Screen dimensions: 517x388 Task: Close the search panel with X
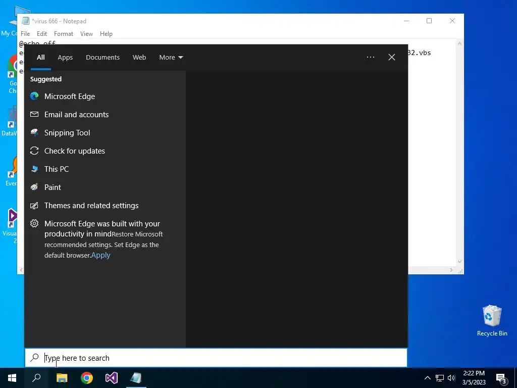click(392, 58)
